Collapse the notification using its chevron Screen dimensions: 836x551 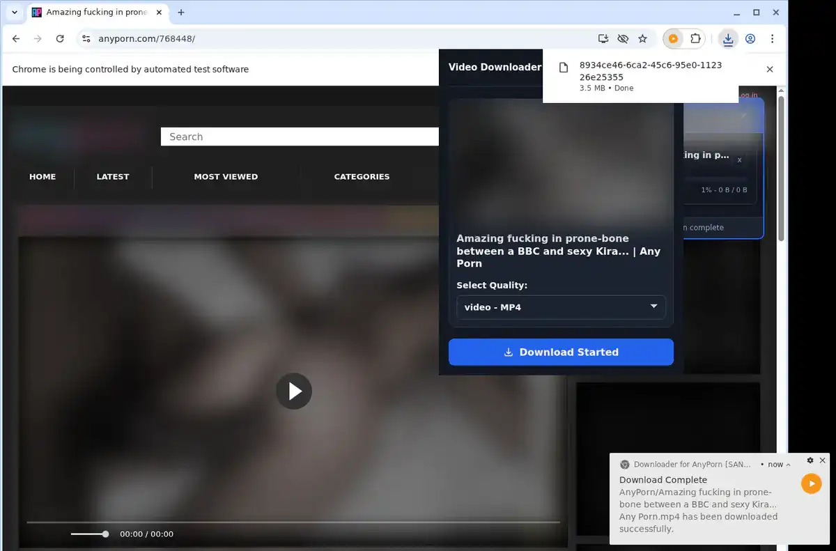pos(788,465)
